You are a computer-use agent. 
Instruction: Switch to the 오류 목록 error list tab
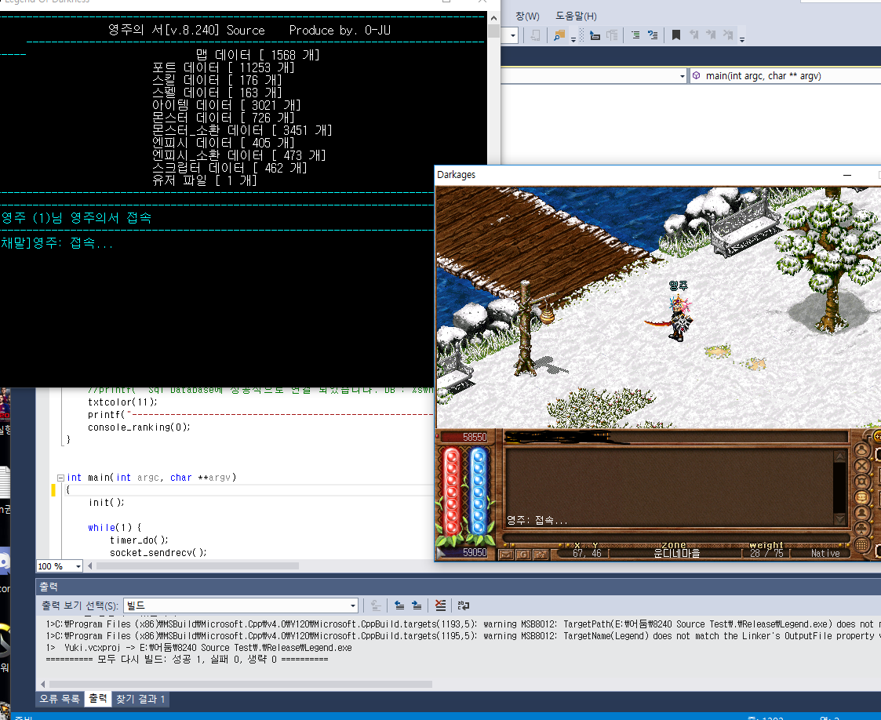[60, 700]
